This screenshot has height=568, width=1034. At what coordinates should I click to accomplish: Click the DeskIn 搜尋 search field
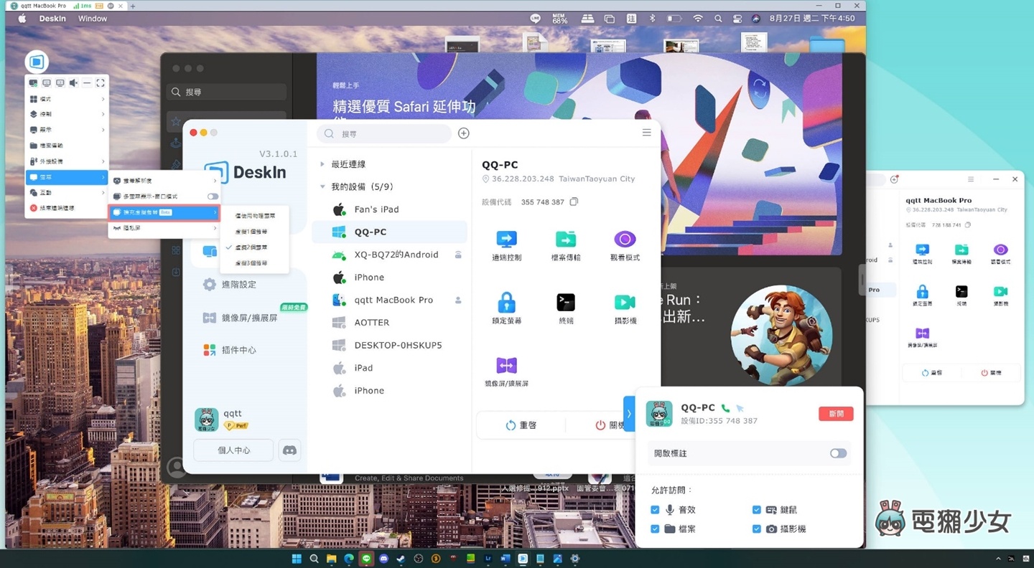coord(384,133)
